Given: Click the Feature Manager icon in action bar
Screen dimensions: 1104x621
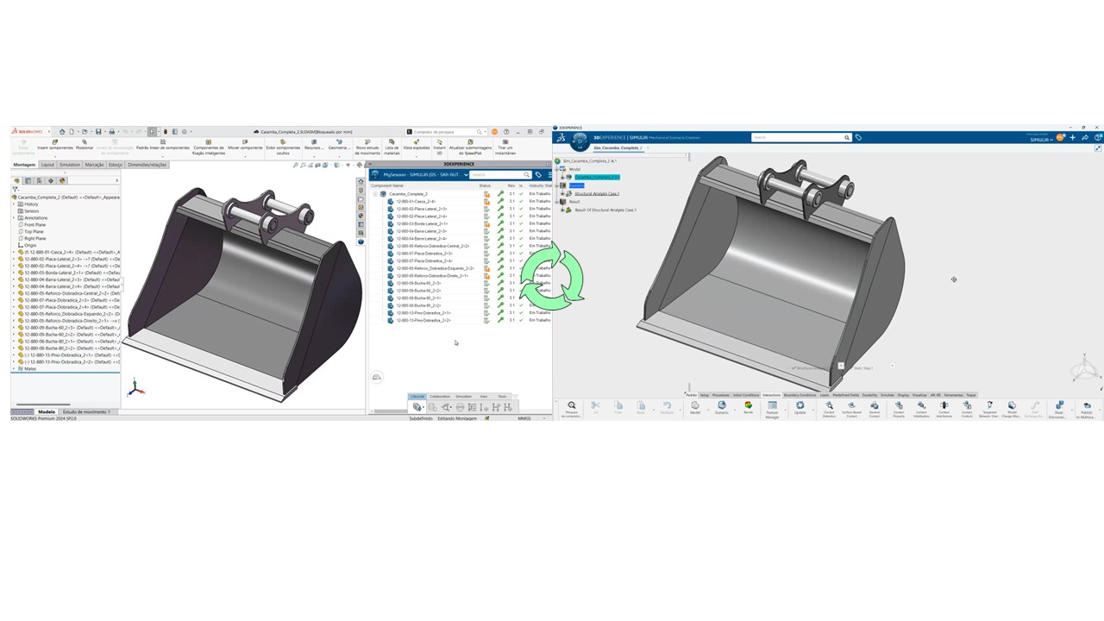Looking at the screenshot, I should coord(772,409).
